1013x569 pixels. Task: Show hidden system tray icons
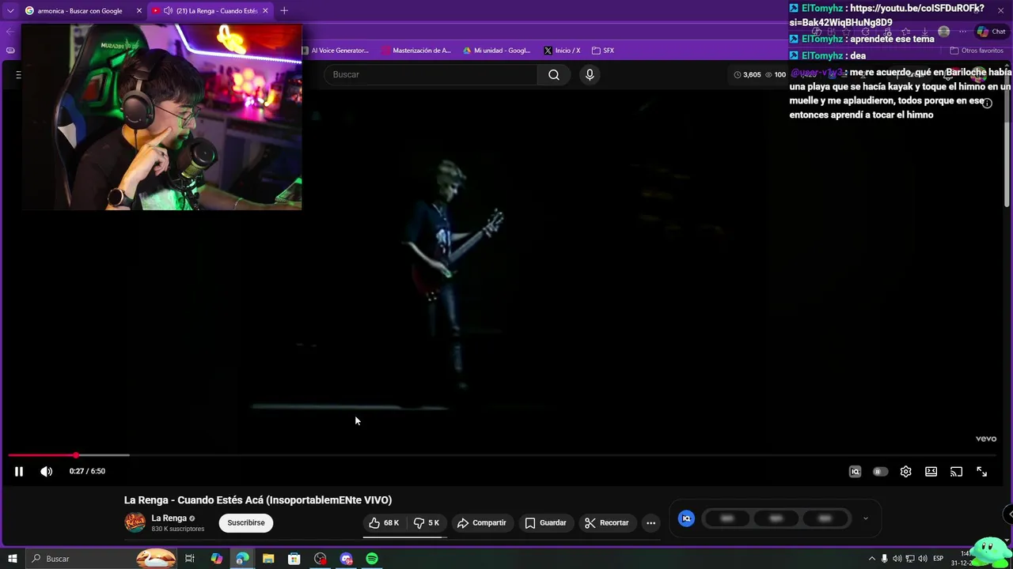click(x=872, y=559)
